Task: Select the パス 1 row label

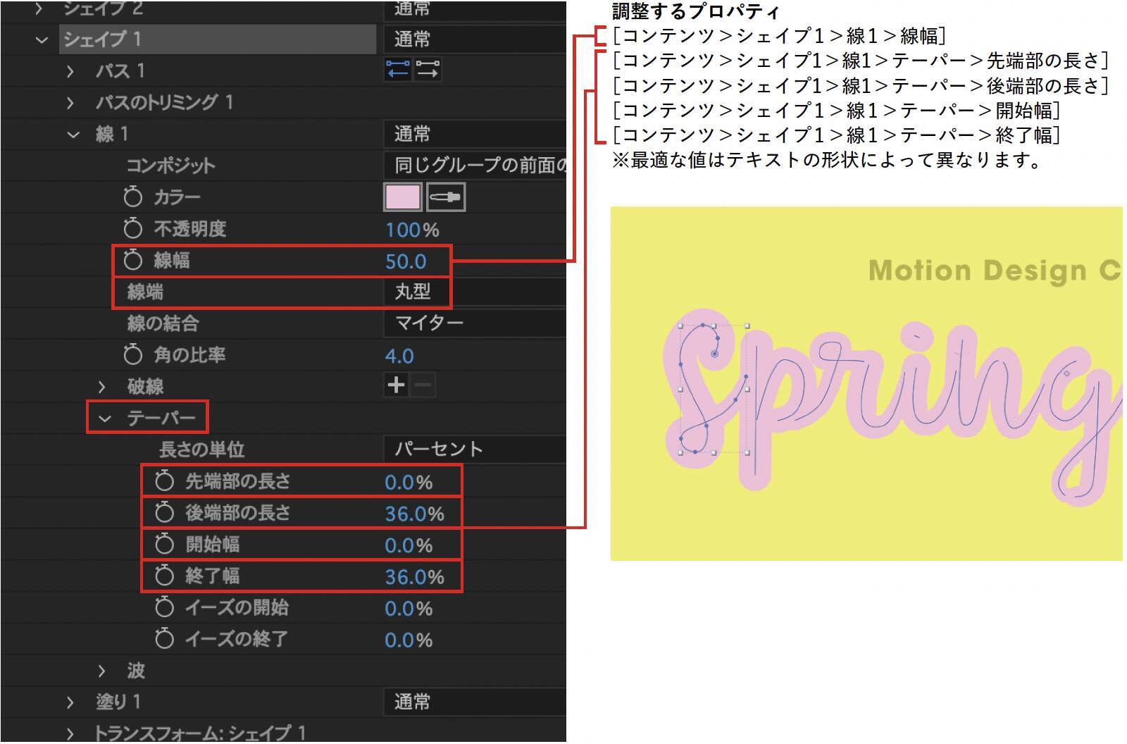Action: point(120,70)
